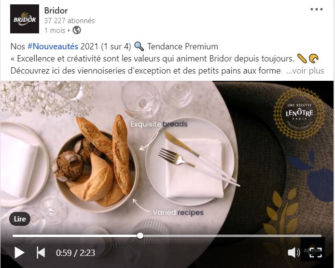The width and height of the screenshot is (335, 268).
Task: Click the croissant emoji in post
Action: (313, 59)
